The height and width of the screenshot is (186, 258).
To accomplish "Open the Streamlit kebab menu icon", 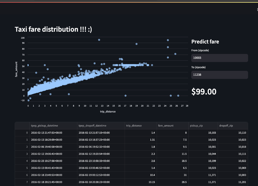I will click(x=257, y=10).
